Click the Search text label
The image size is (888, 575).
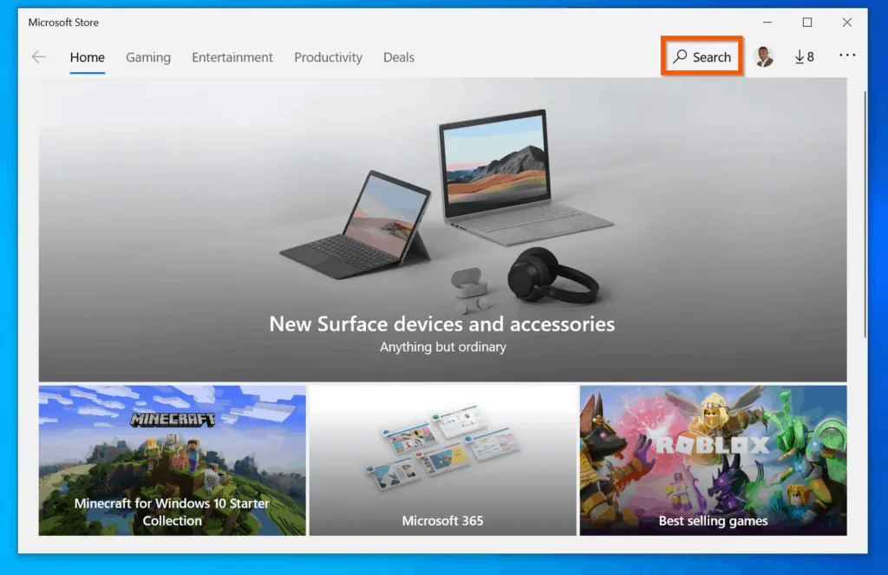click(712, 57)
